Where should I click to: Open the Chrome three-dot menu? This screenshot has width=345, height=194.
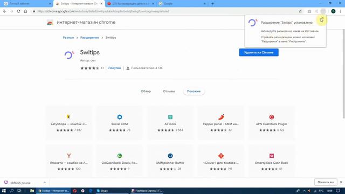pos(340,11)
